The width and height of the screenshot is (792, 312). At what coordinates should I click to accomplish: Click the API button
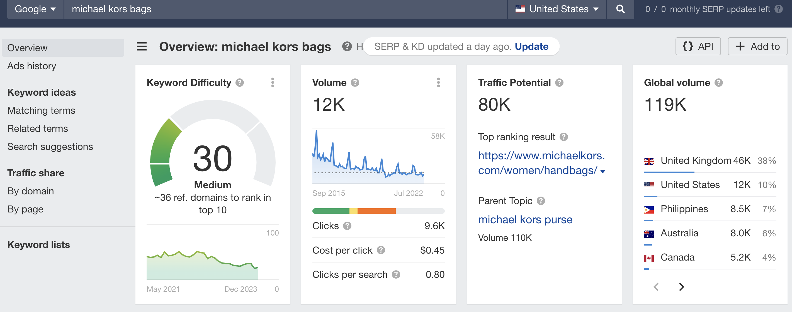pos(698,46)
